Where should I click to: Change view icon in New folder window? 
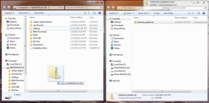click(x=189, y=13)
